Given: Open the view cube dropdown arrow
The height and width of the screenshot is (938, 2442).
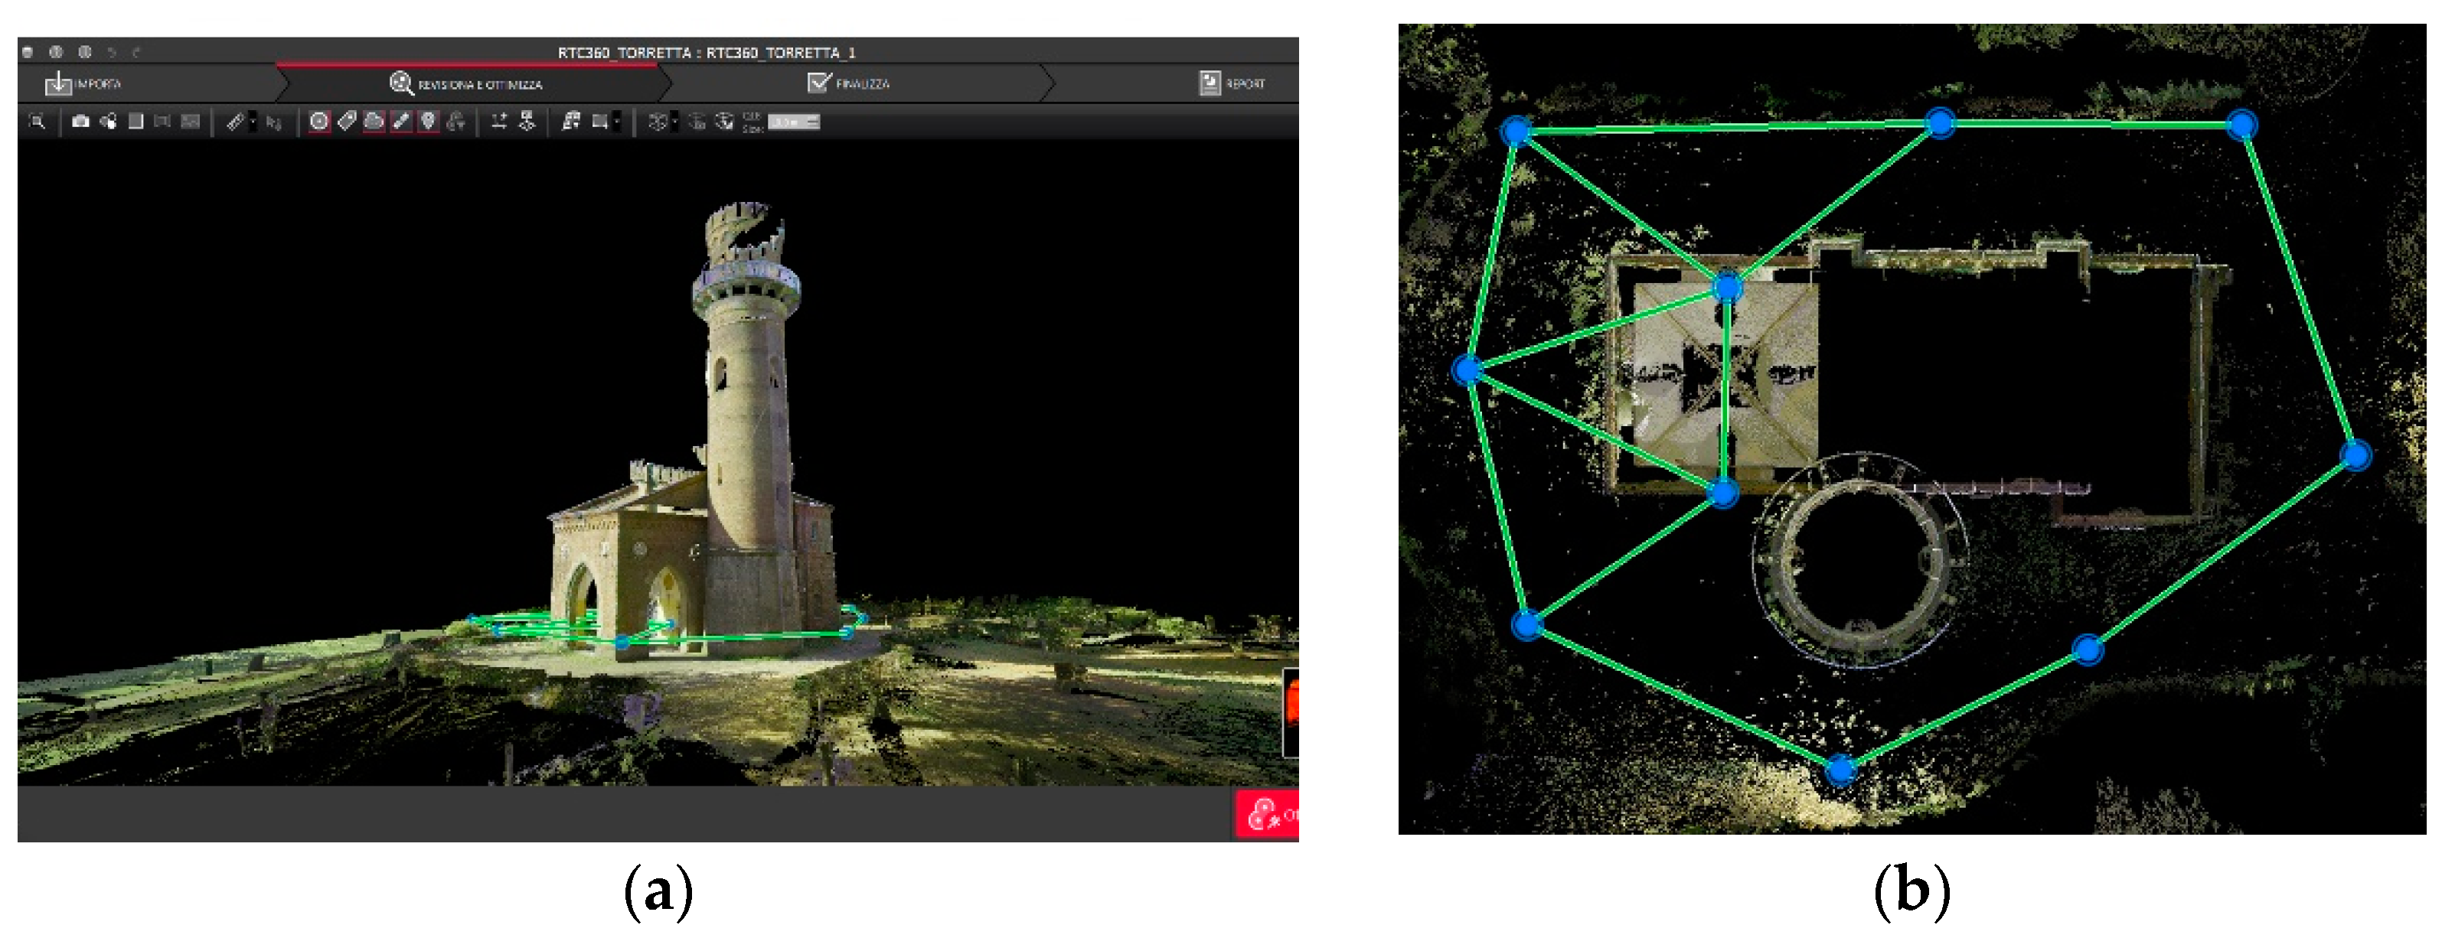Looking at the screenshot, I should click(x=675, y=122).
